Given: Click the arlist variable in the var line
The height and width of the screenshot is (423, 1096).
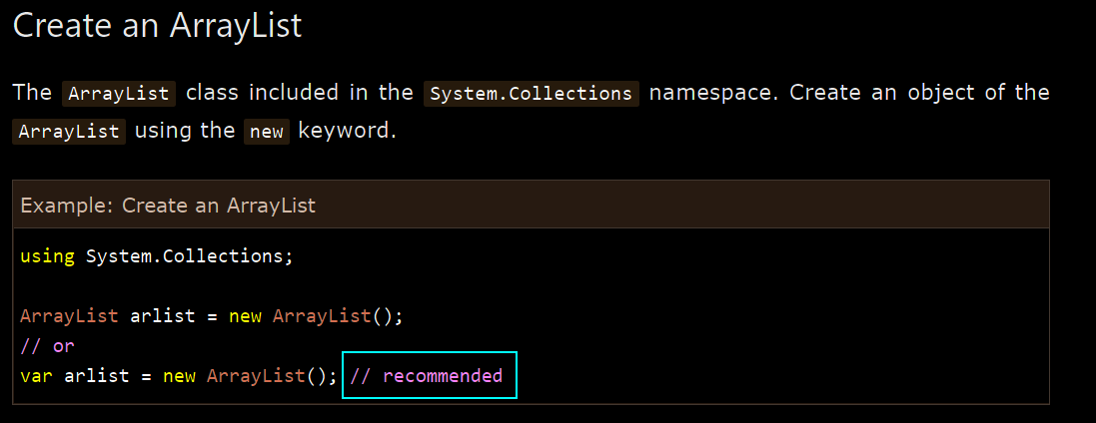Looking at the screenshot, I should (x=97, y=375).
